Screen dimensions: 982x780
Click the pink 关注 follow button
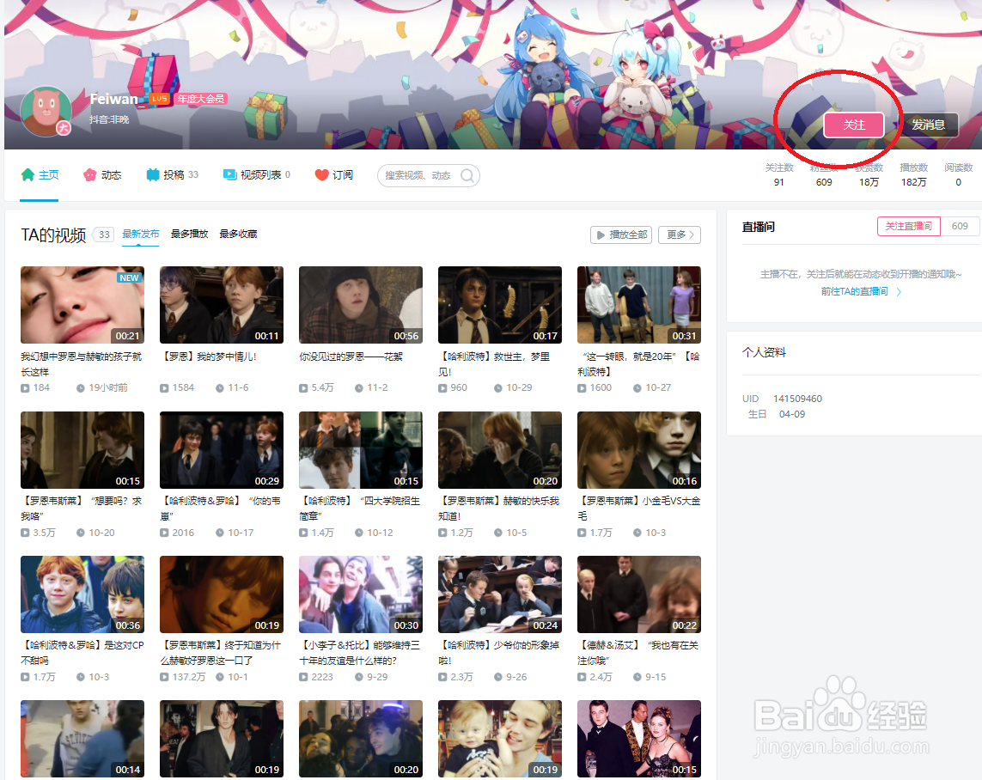coord(854,125)
